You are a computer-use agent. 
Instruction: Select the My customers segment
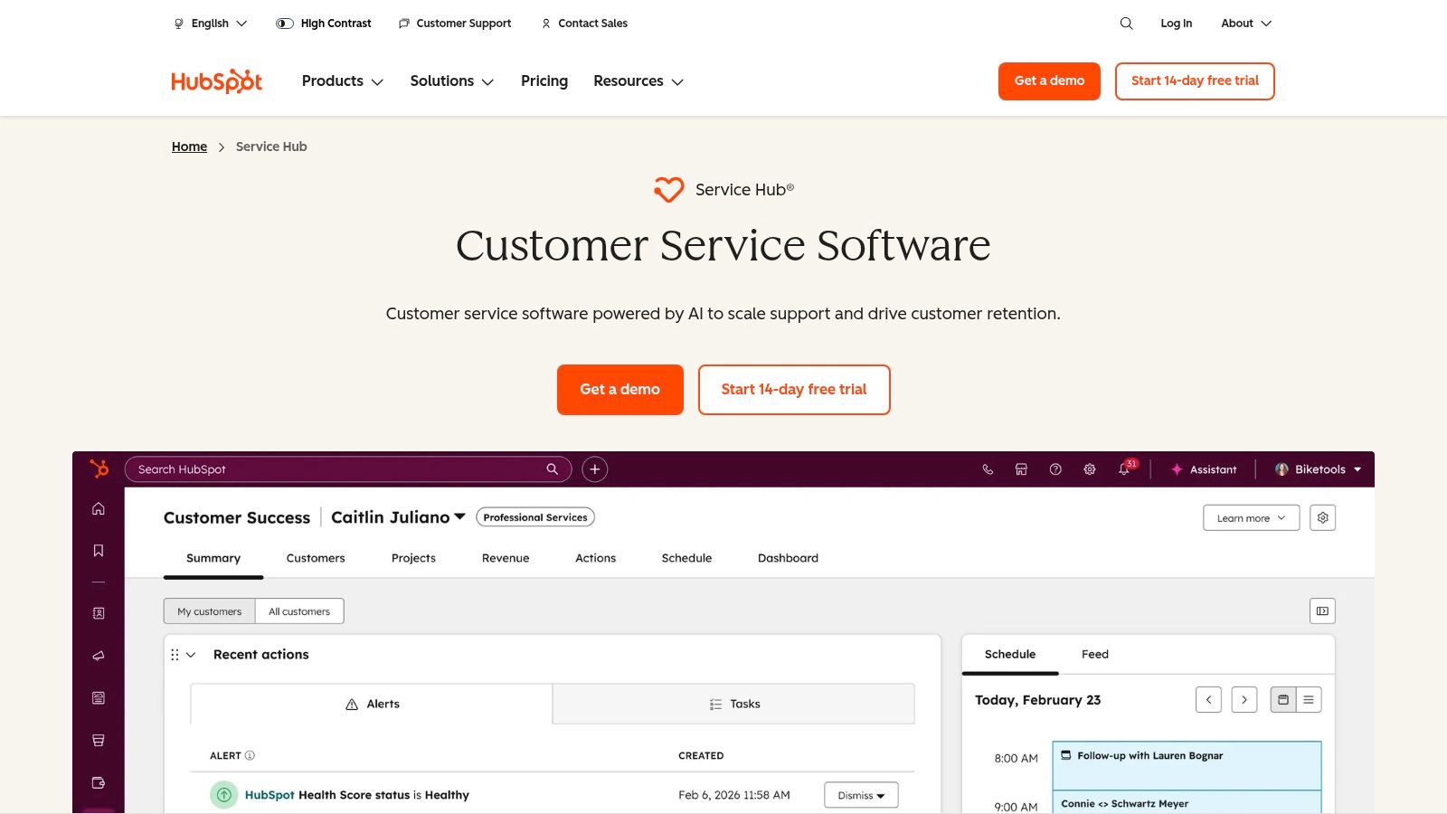click(x=210, y=611)
